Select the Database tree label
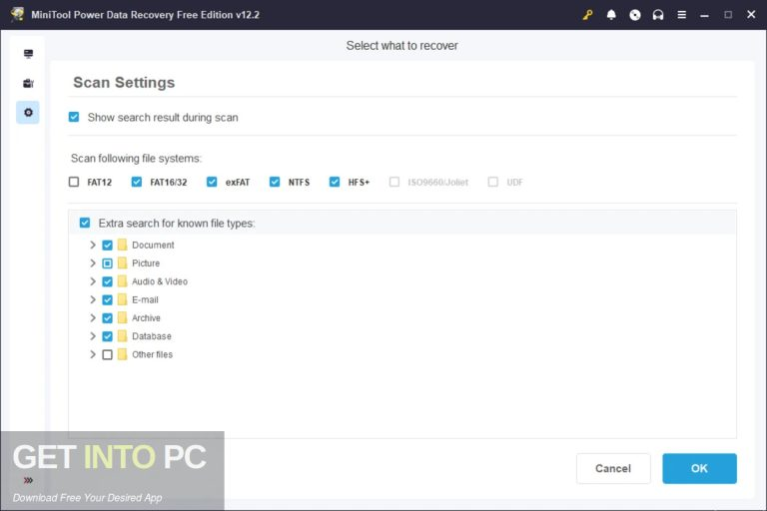Image resolution: width=767 pixels, height=511 pixels. tap(152, 336)
